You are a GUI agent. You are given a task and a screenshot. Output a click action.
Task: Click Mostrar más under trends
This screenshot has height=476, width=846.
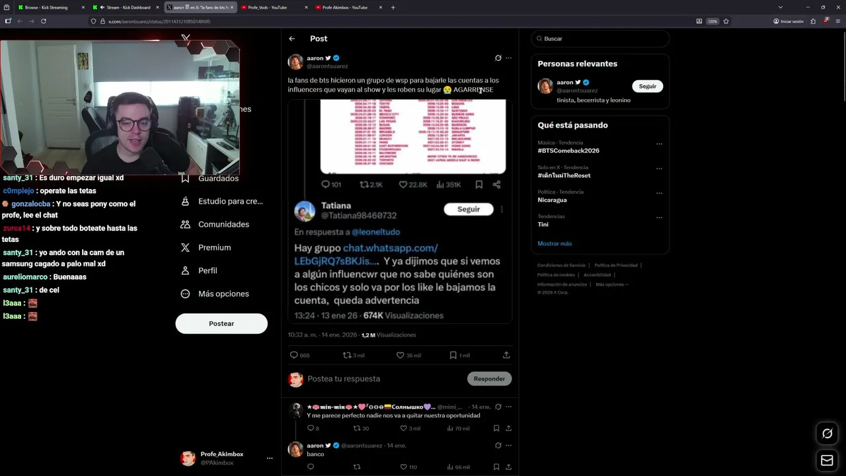[555, 244]
